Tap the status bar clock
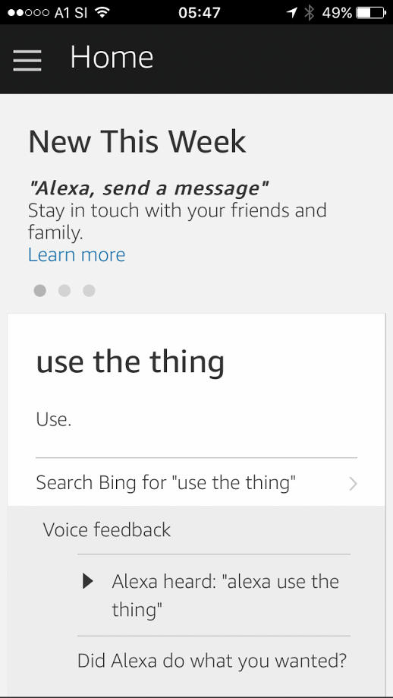 [x=200, y=12]
